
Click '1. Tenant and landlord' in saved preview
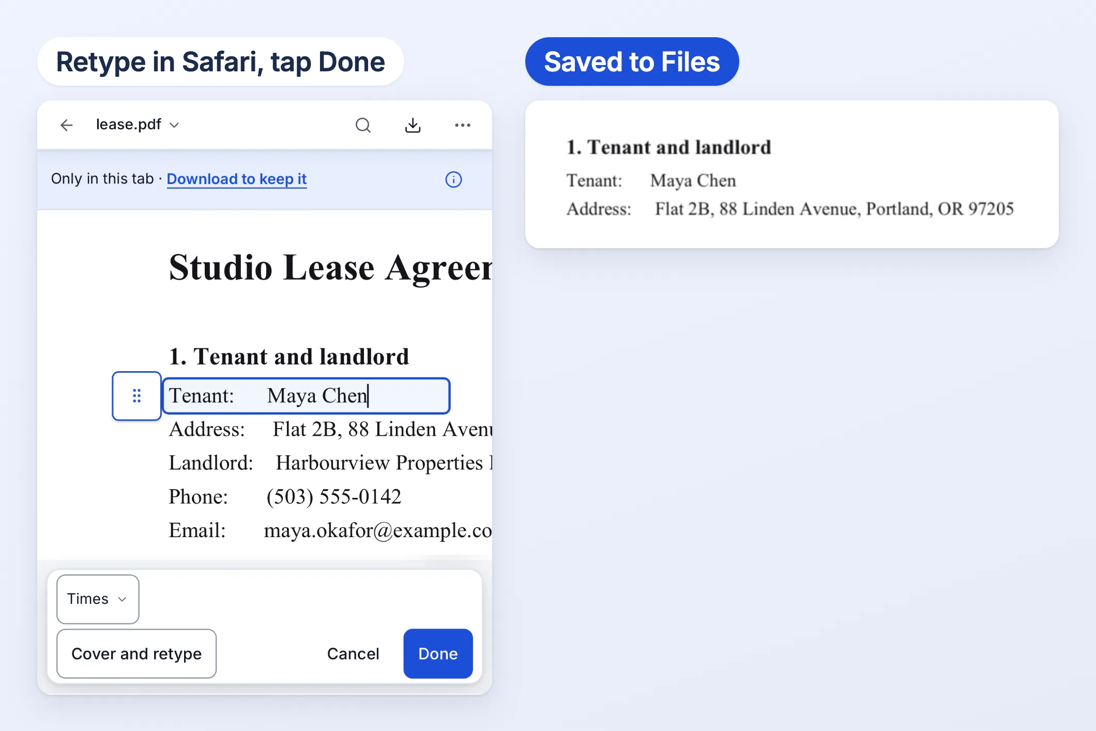point(669,147)
